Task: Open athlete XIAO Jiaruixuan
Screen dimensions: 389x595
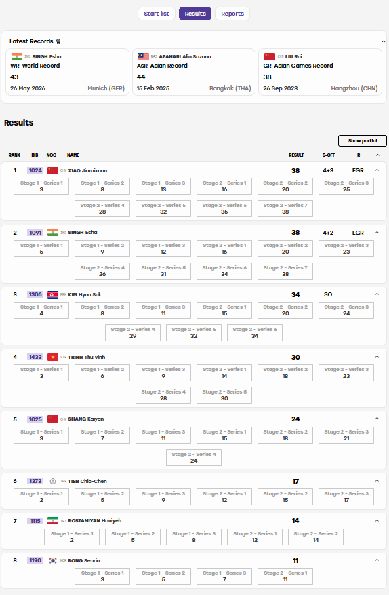Action: click(x=87, y=170)
